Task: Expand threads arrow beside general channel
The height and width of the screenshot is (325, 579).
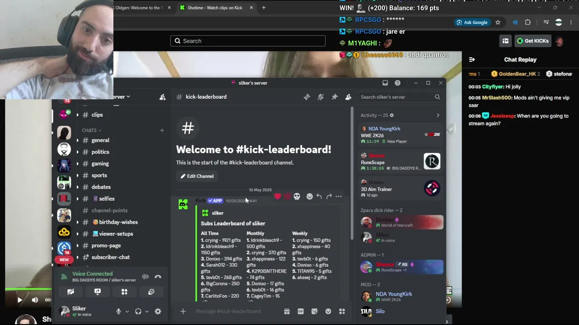Action: 77,140
